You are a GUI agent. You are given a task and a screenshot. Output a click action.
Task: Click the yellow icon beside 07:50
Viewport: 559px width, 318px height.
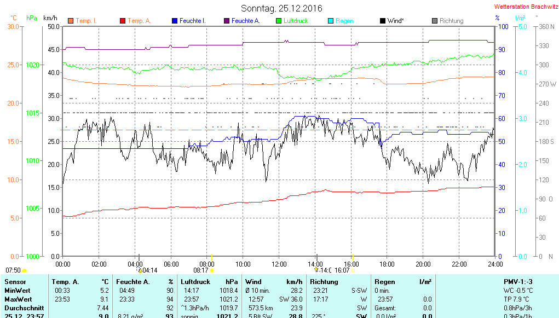tap(24, 270)
